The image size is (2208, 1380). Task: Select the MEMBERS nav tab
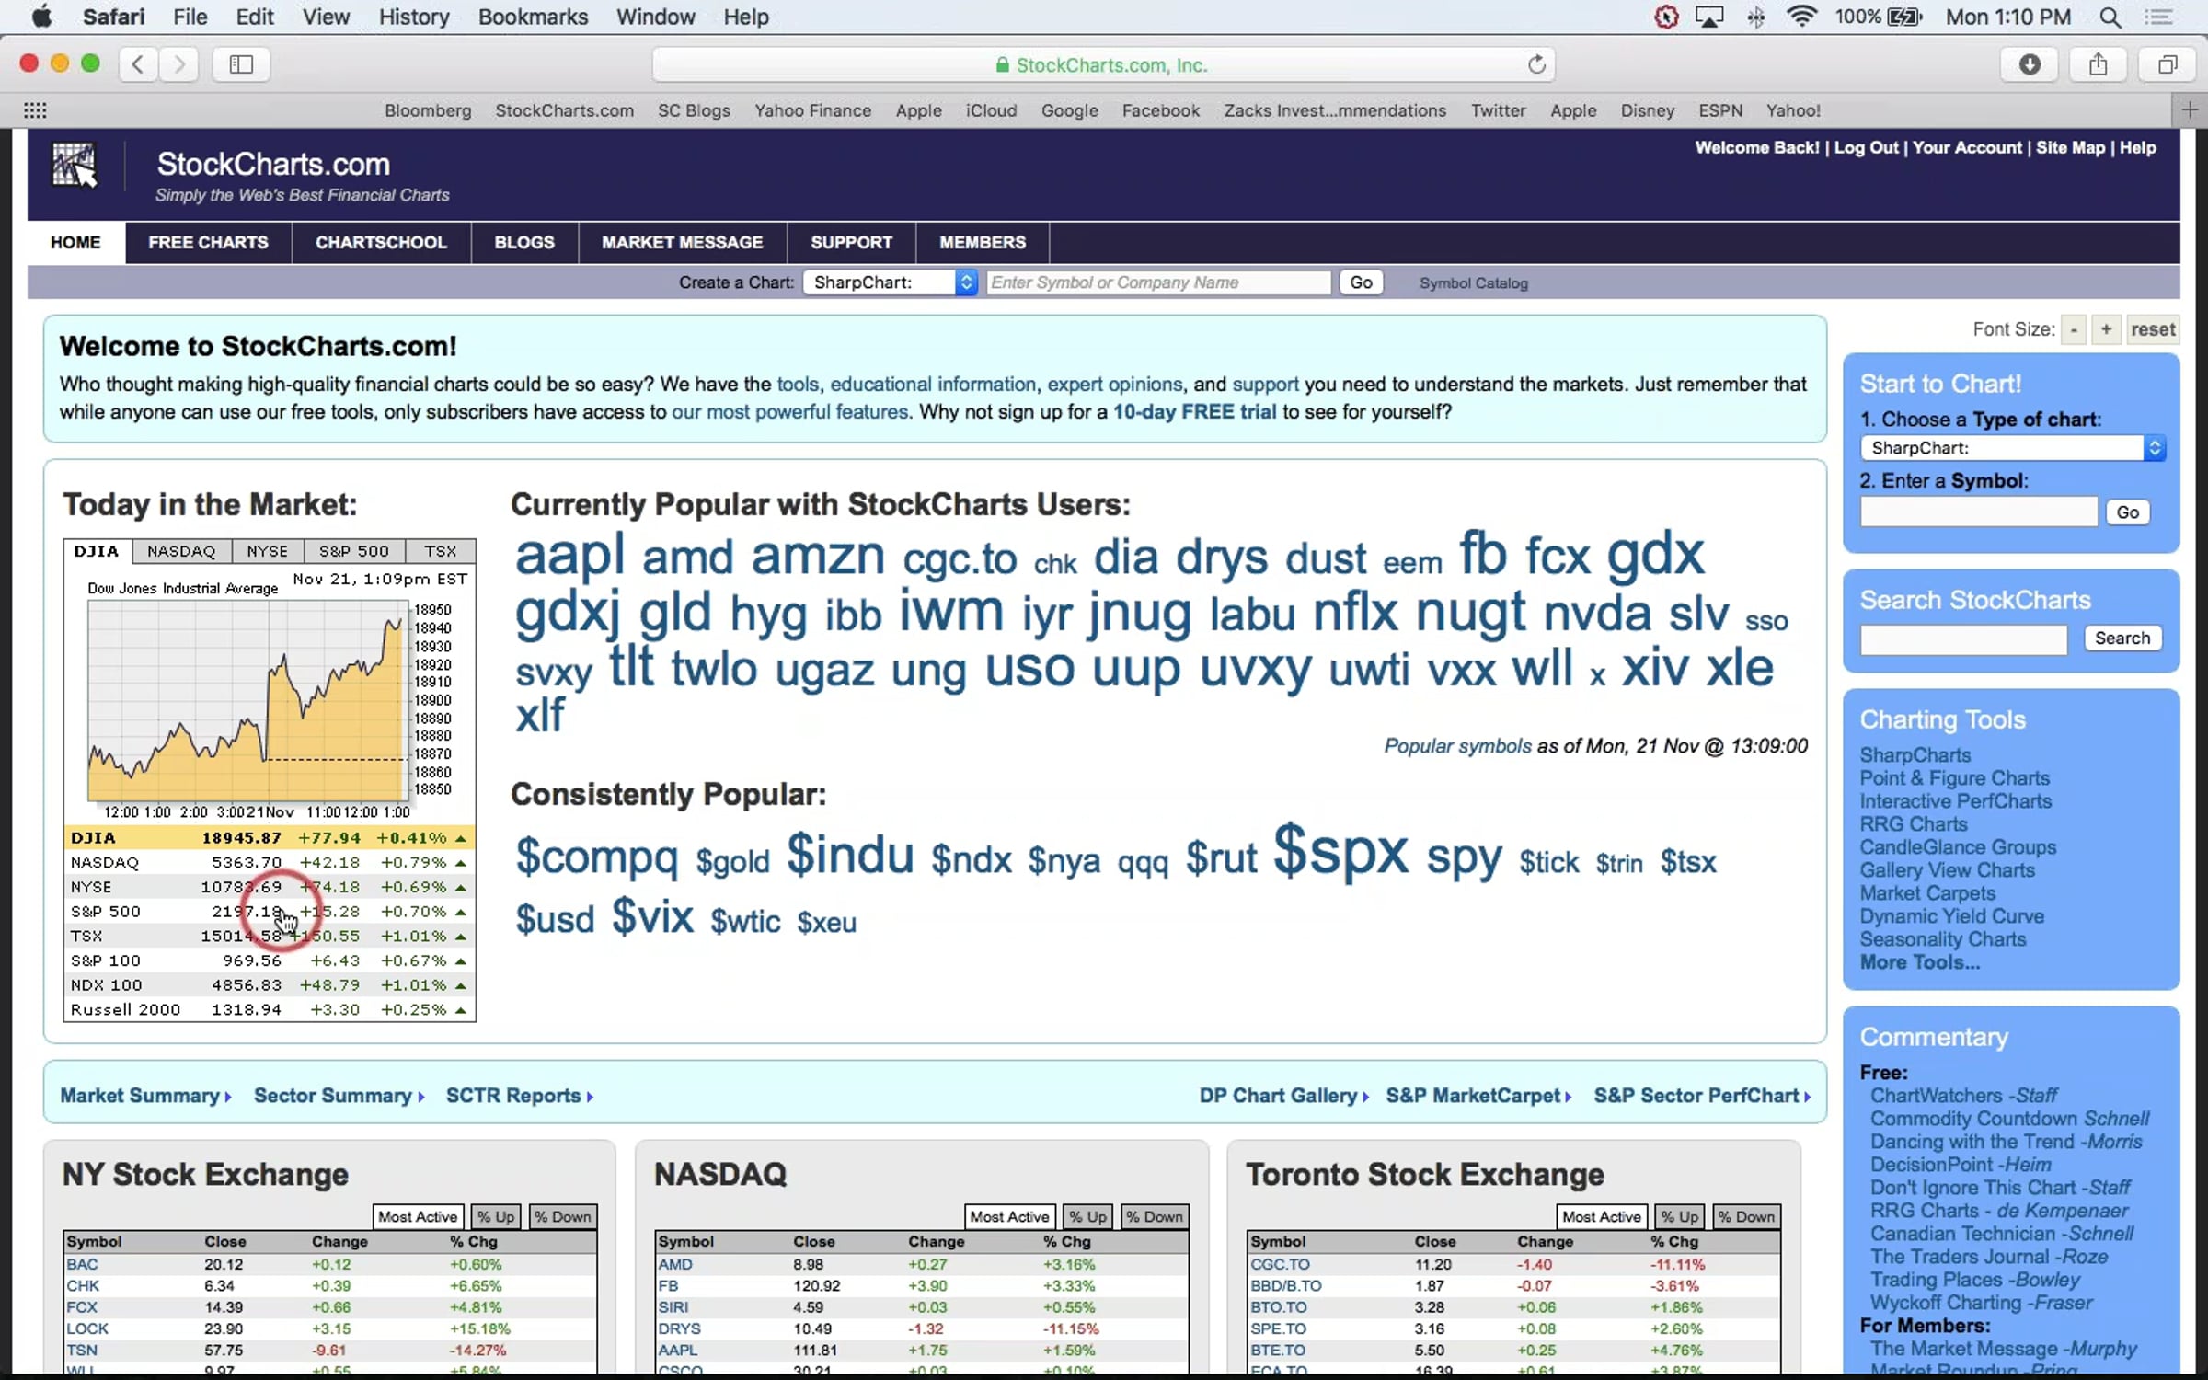click(x=983, y=243)
